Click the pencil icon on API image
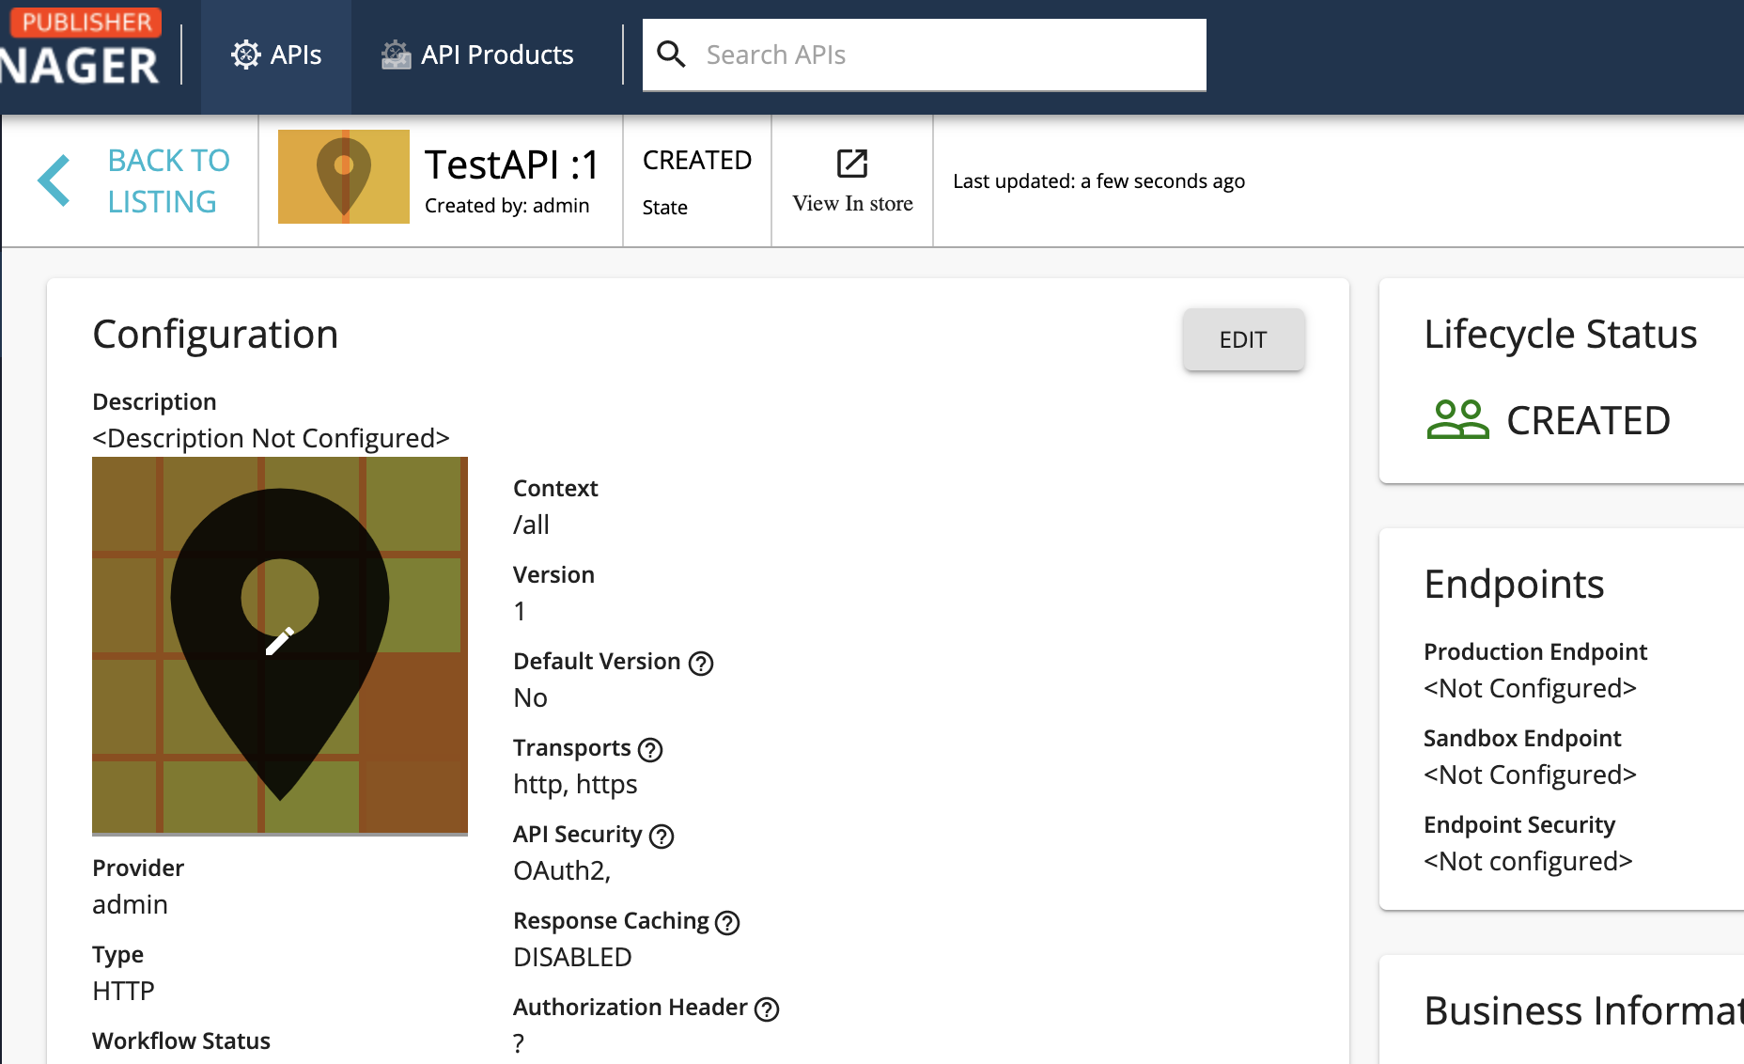Screen dimensions: 1744x1064 280,641
